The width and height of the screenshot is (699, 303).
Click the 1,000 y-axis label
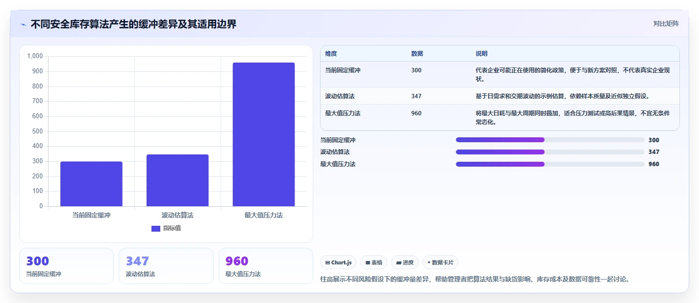(35, 56)
